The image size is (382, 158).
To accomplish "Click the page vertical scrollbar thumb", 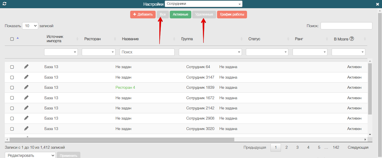I will 380,85.
